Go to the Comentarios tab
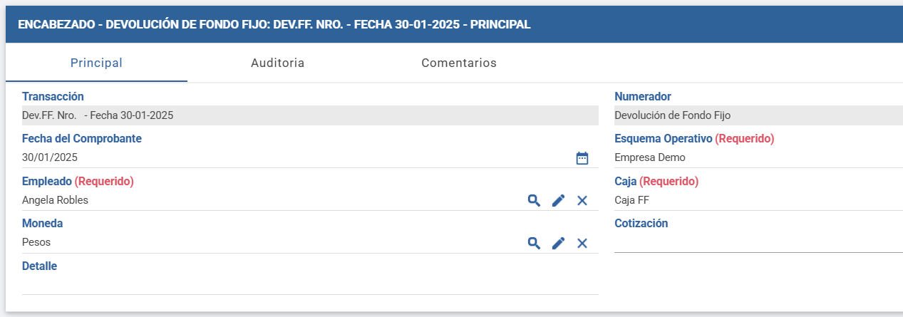This screenshot has width=903, height=317. [x=459, y=63]
